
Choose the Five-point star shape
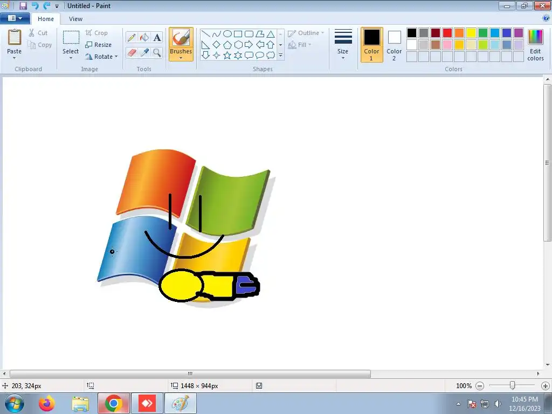tap(227, 56)
